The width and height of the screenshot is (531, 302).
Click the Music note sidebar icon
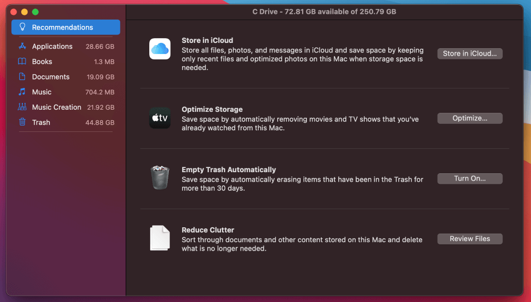[x=22, y=92]
